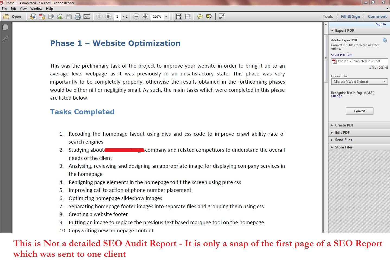Click the Save file icon

(69, 16)
